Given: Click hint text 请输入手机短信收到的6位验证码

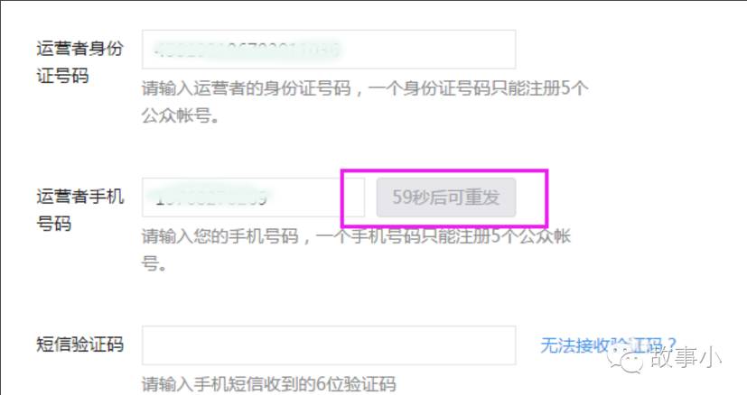Looking at the screenshot, I should coord(268,384).
